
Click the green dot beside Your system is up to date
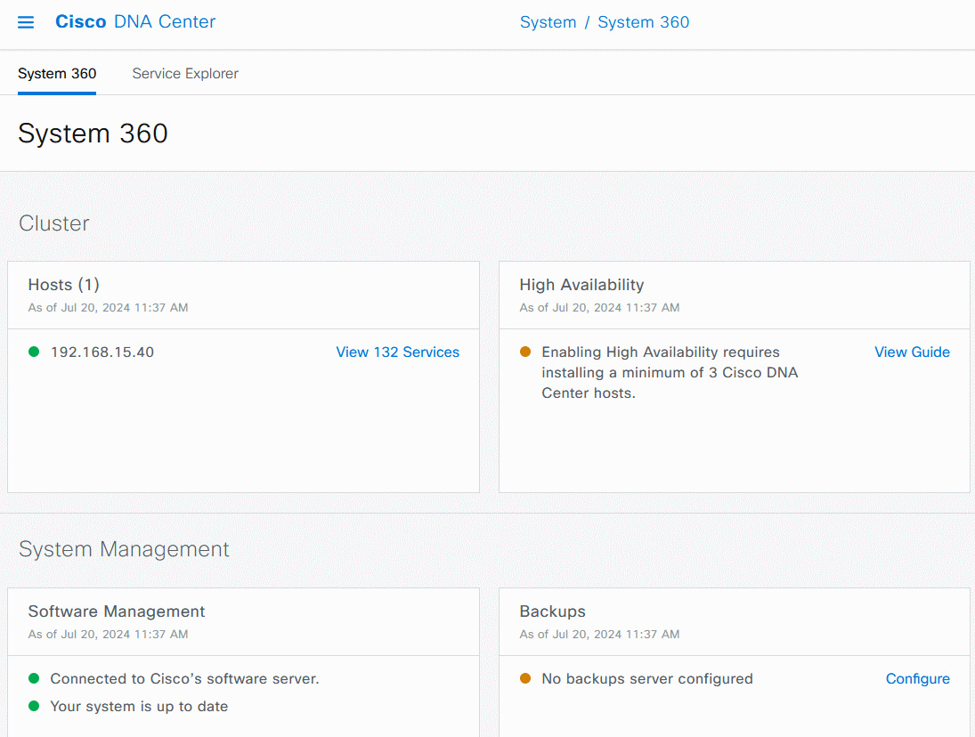pyautogui.click(x=34, y=706)
